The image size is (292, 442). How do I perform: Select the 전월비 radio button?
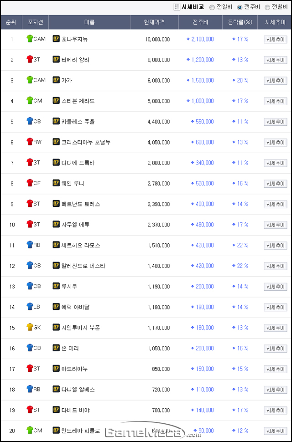267,8
